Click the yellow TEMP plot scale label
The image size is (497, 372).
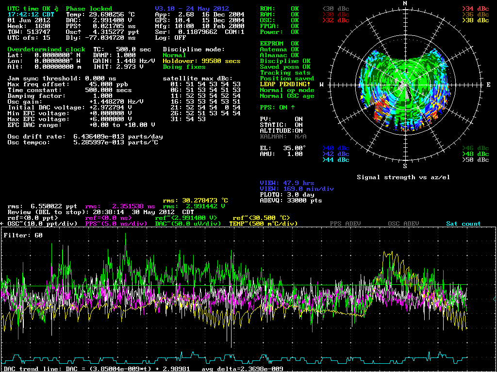[263, 224]
